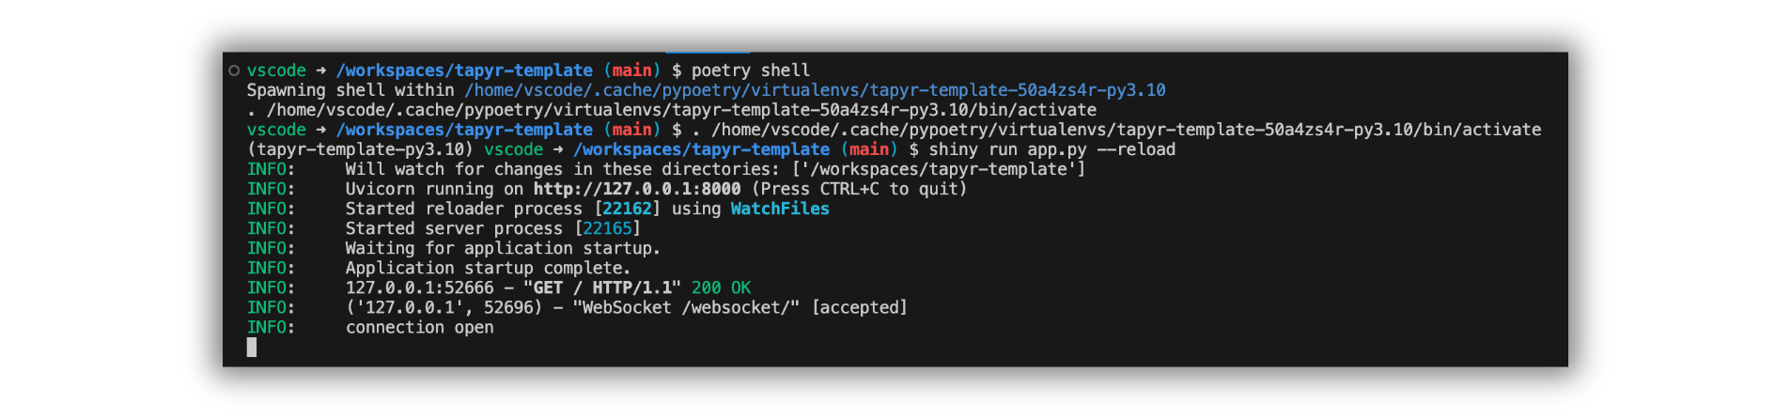Click the "GET / HTTP/1.1" request text
This screenshot has height=419, width=1791.
[601, 287]
